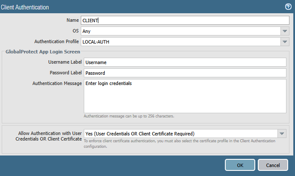Image resolution: width=295 pixels, height=176 pixels.
Task: Click the Client Authentication dialog title
Action: pos(25,7)
